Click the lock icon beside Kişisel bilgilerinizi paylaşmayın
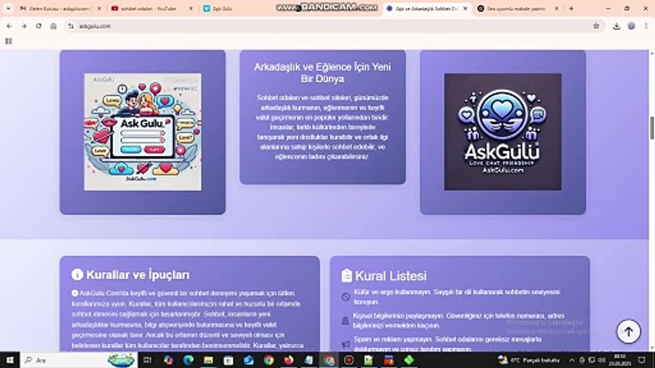Image resolution: width=655 pixels, height=368 pixels. click(345, 320)
